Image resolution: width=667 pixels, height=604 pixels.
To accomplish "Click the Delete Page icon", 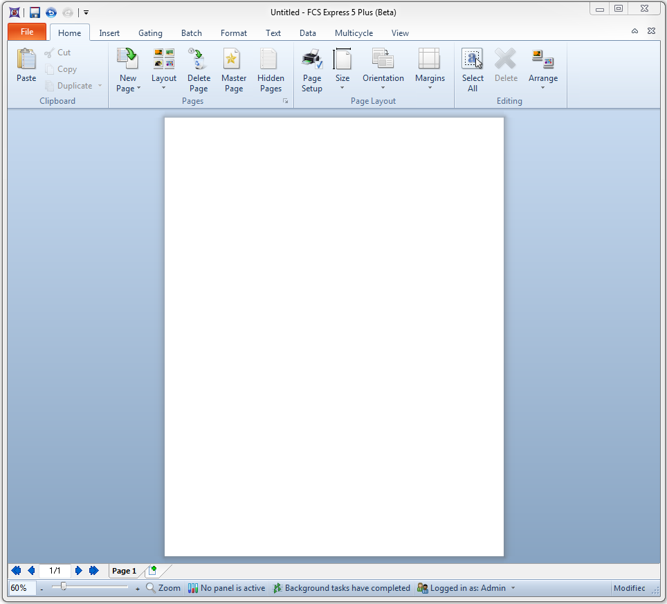I will pyautogui.click(x=199, y=60).
